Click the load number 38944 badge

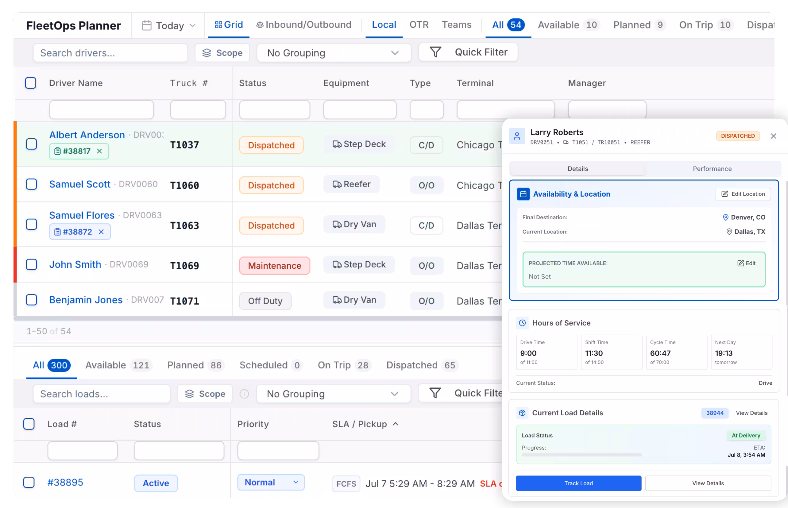click(x=714, y=413)
